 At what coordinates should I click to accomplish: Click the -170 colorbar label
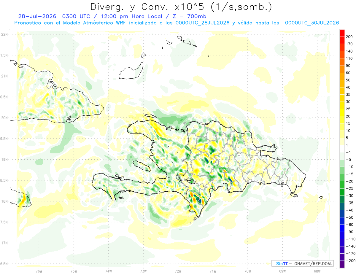(351, 253)
